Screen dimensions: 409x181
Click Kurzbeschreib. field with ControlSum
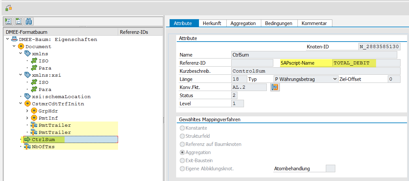pyautogui.click(x=316, y=71)
